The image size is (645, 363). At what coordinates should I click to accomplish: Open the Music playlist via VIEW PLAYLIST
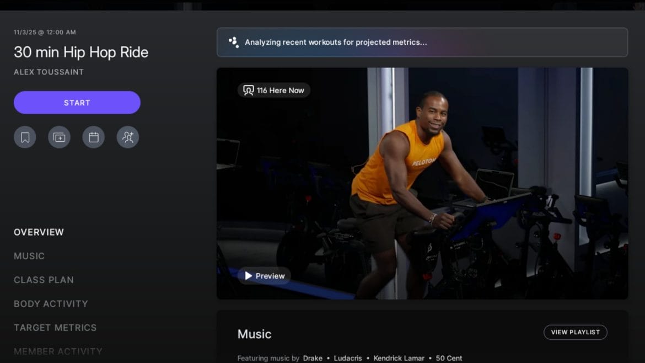[x=576, y=332]
